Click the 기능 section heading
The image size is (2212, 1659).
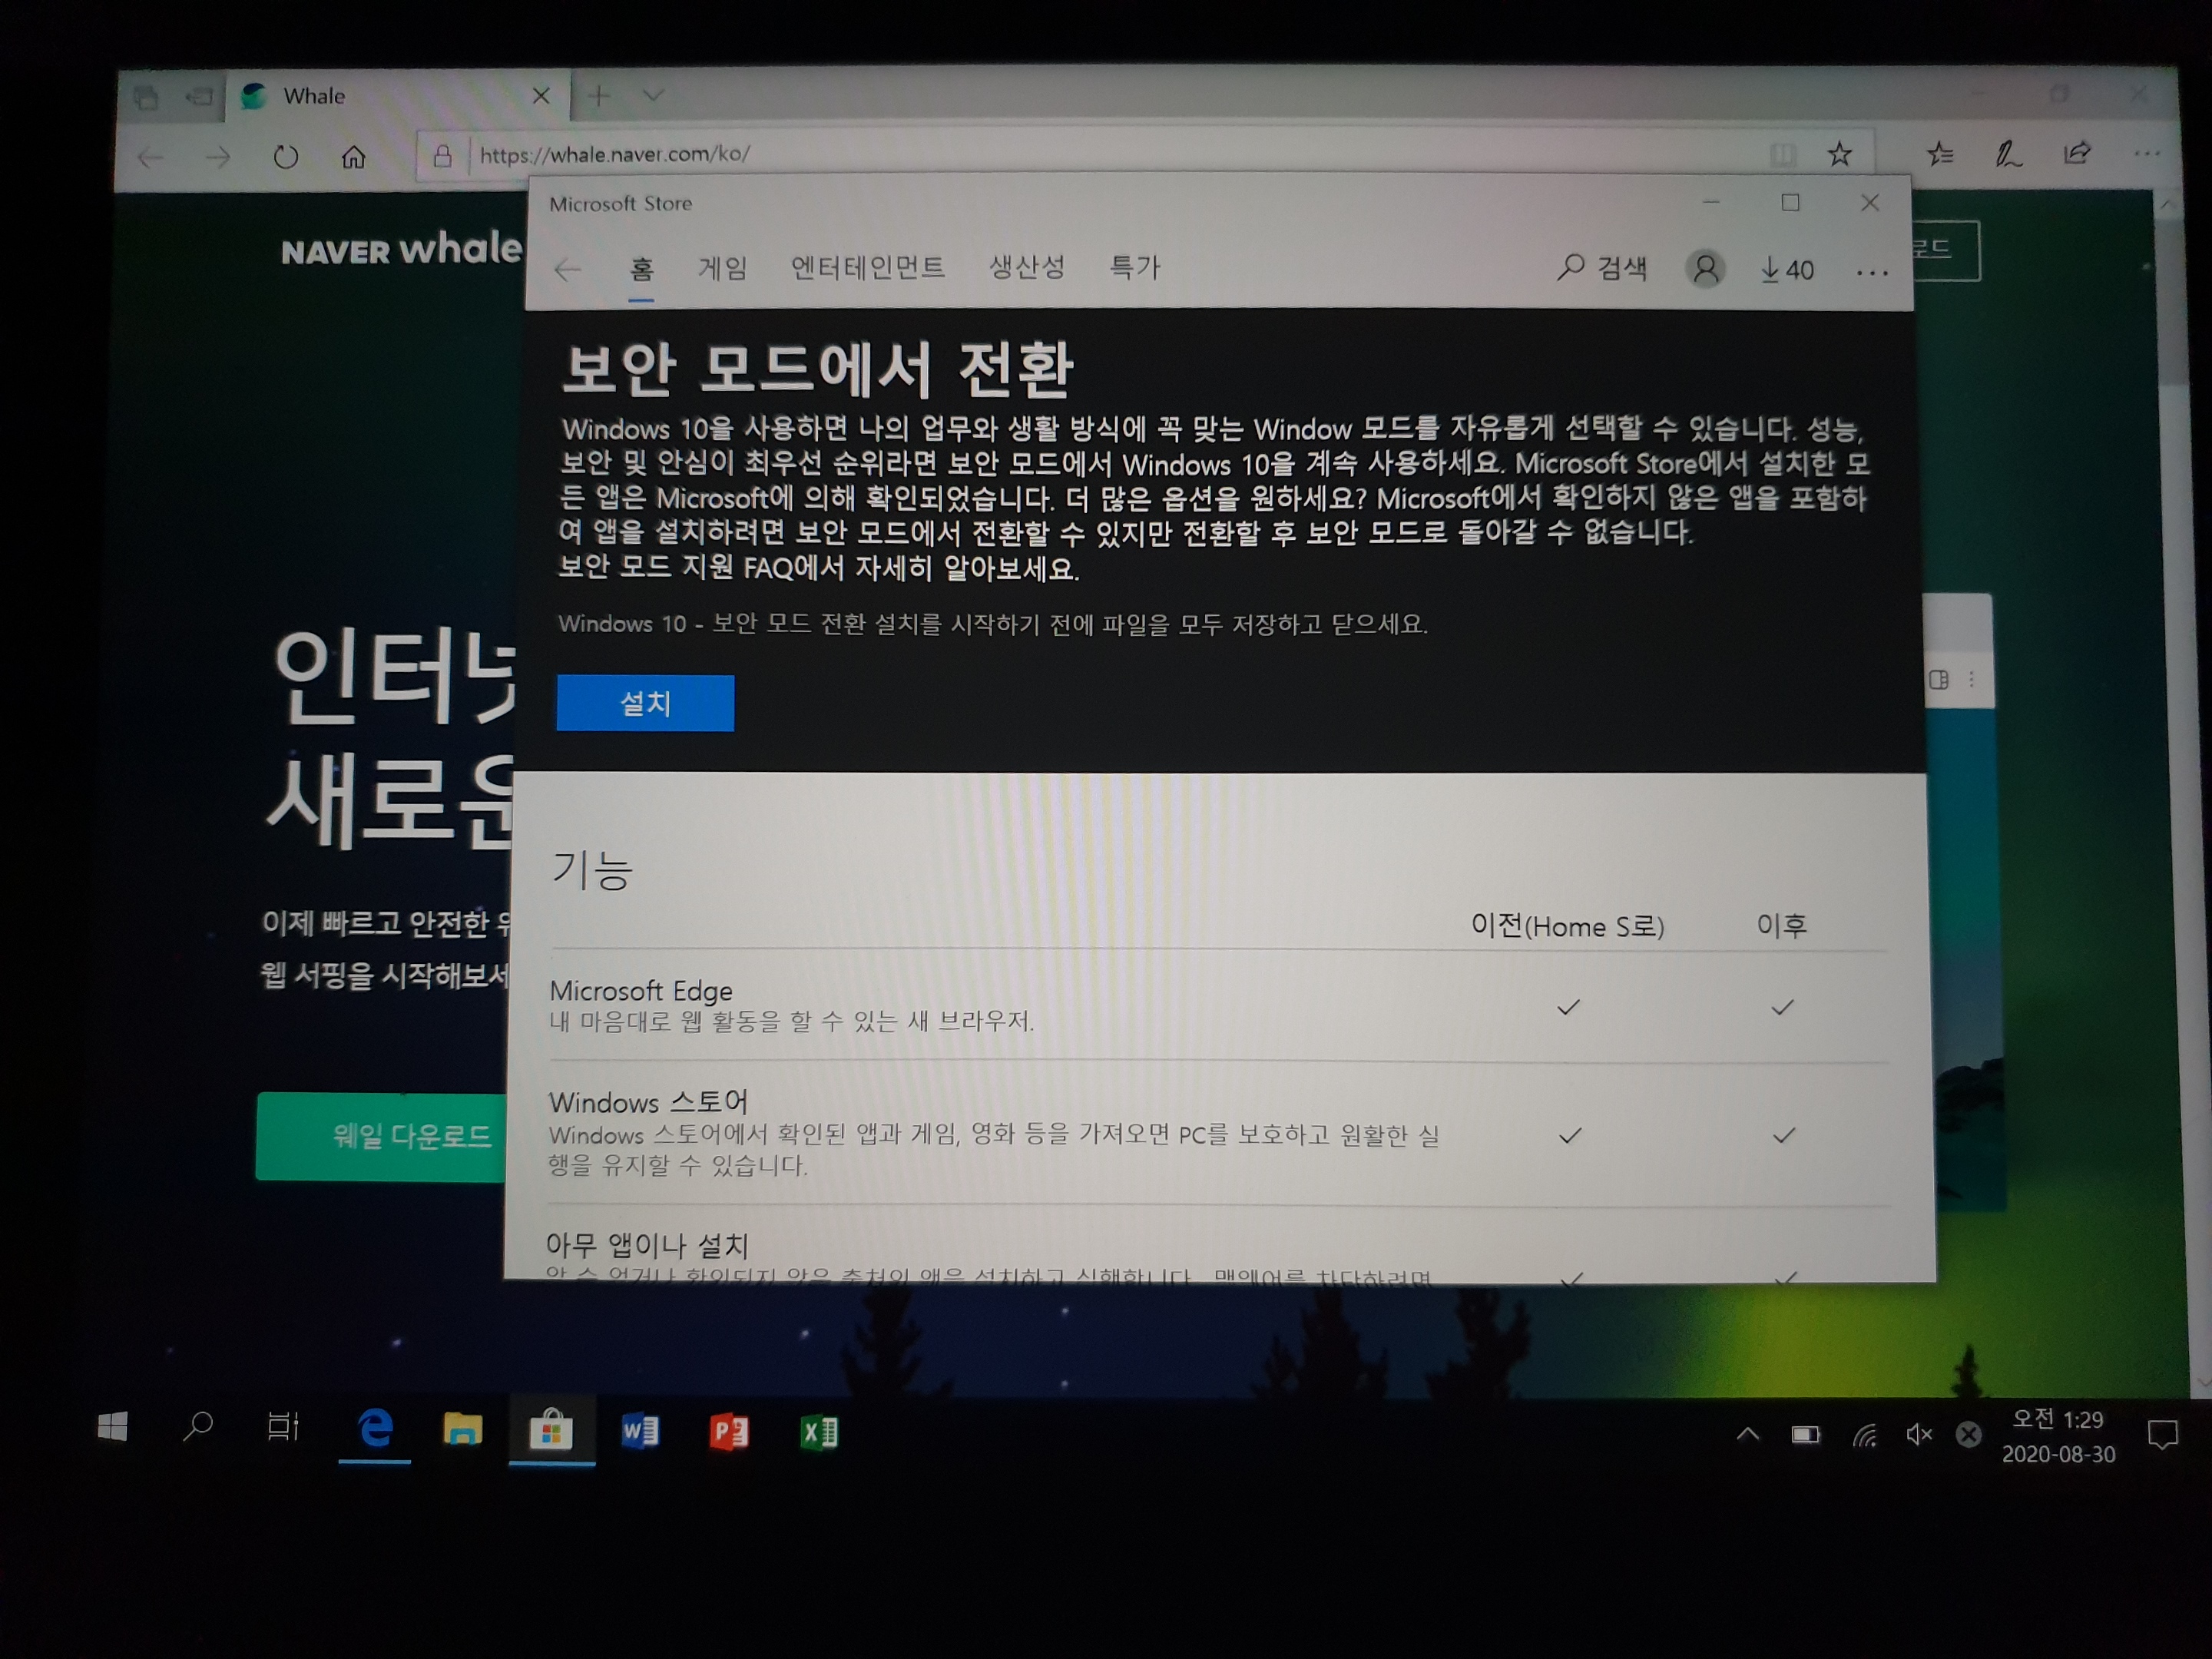[592, 869]
